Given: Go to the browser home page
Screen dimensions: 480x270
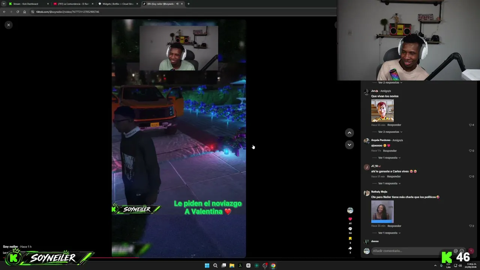Looking at the screenshot, I should (24, 12).
